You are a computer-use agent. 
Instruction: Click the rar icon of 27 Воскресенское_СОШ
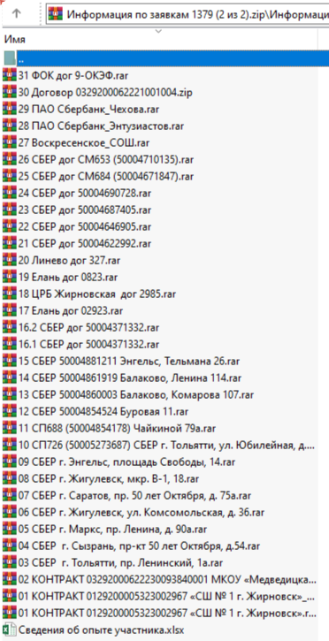click(x=9, y=142)
